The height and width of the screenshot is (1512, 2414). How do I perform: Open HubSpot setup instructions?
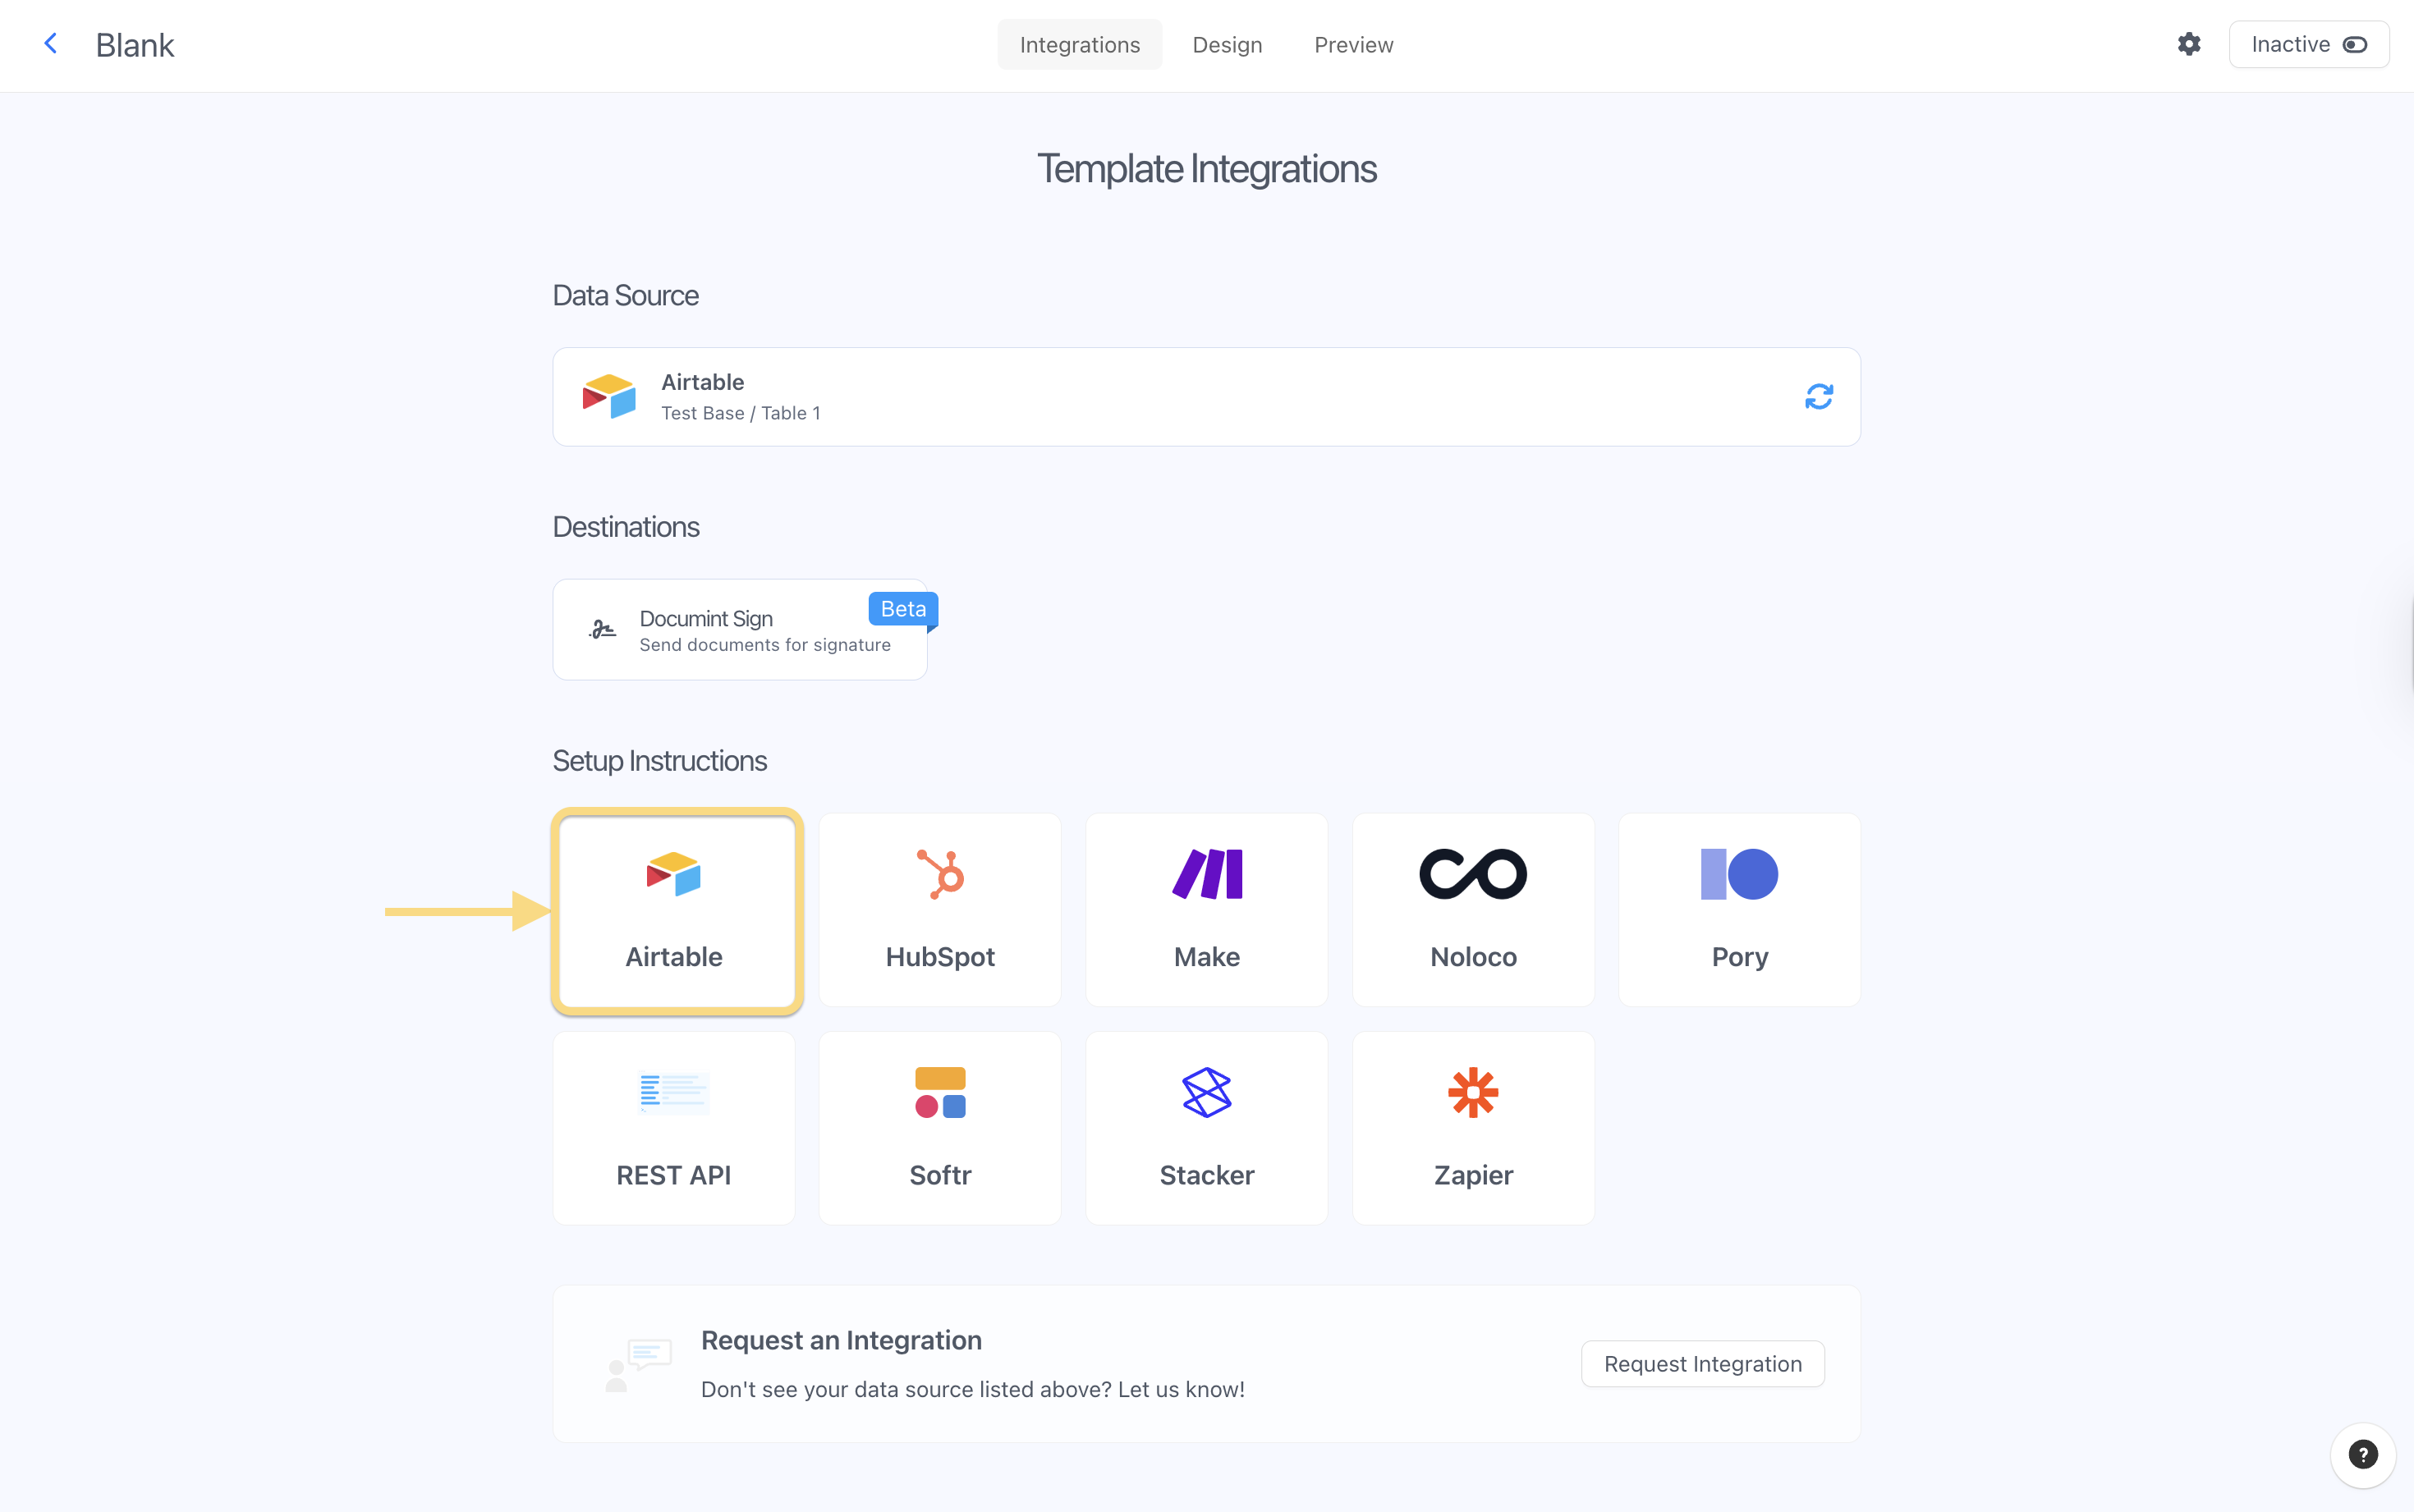pos(940,909)
